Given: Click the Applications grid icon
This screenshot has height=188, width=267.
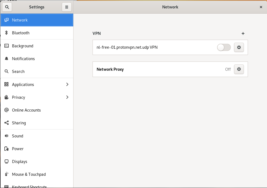Looking at the screenshot, I should click(x=7, y=84).
